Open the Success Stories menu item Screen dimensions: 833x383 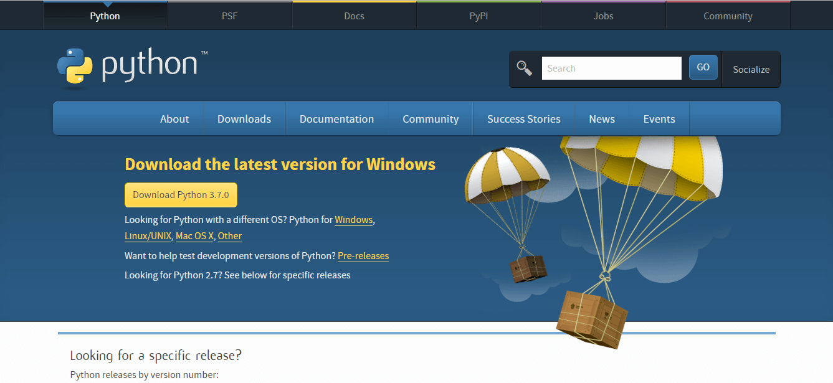(524, 119)
